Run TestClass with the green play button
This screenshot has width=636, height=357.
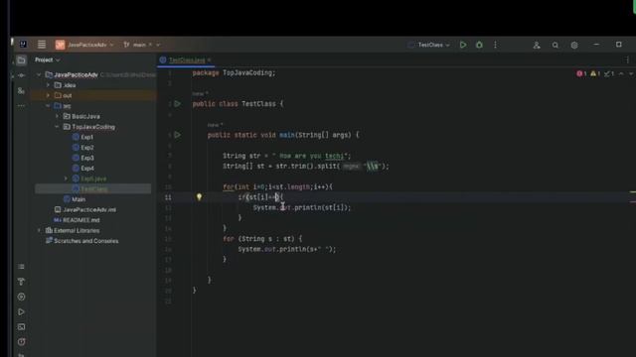463,45
